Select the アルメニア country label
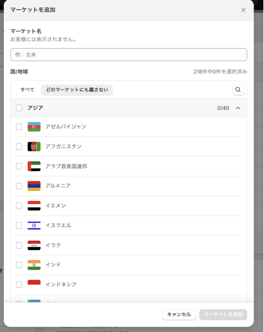264x332 pixels. [58, 186]
